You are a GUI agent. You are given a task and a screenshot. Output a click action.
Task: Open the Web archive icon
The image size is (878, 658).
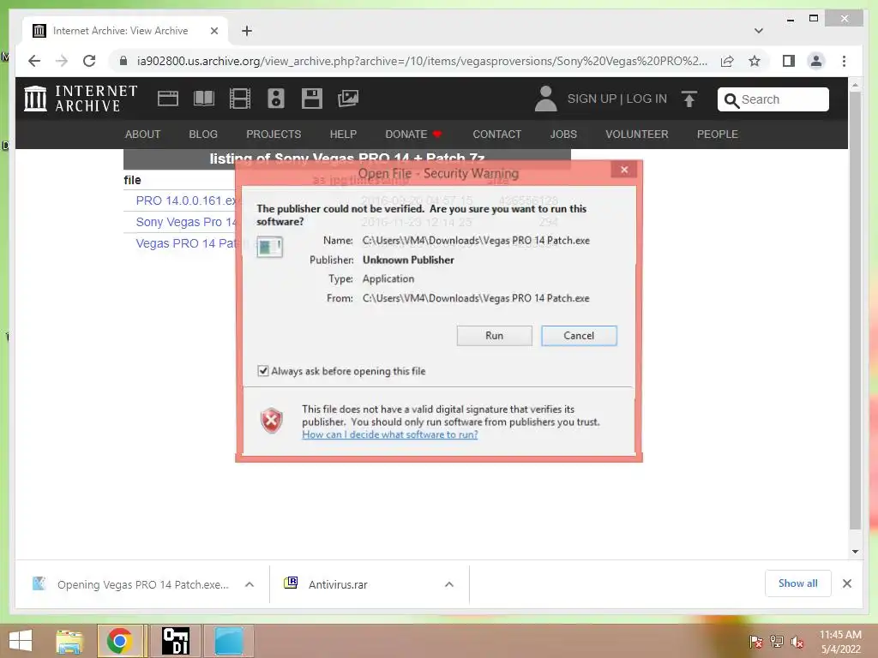click(167, 99)
